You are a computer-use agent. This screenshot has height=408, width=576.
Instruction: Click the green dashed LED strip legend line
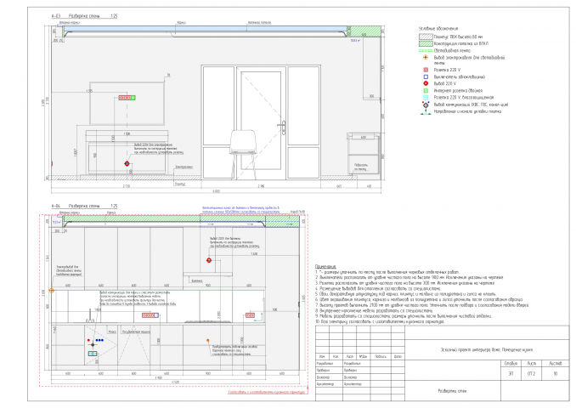click(426, 50)
